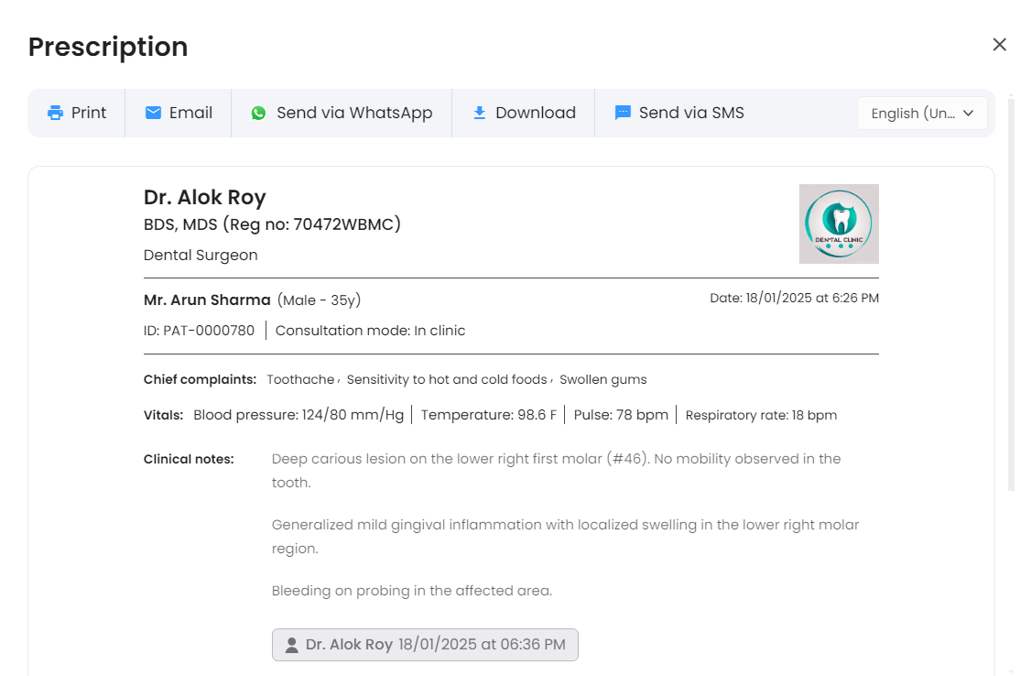Click the printer icon to print prescription

tap(55, 113)
